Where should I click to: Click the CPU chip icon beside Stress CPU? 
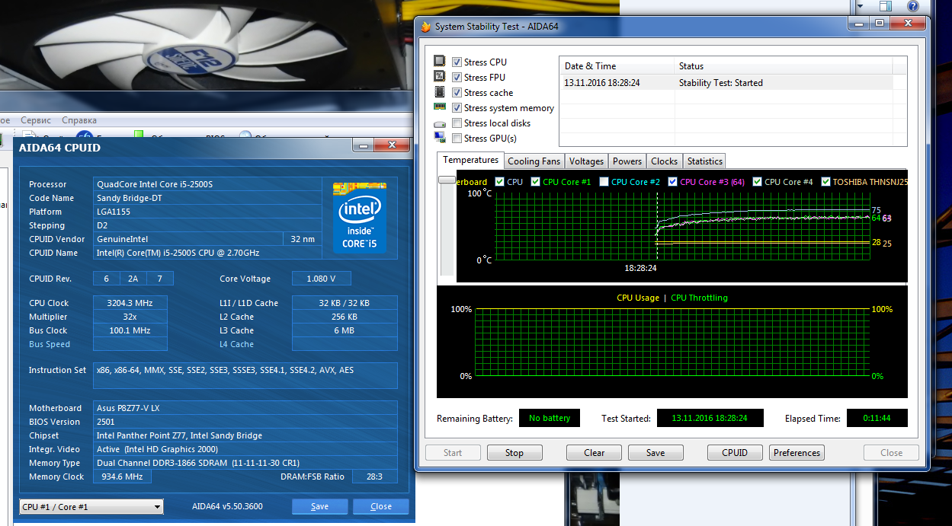439,62
